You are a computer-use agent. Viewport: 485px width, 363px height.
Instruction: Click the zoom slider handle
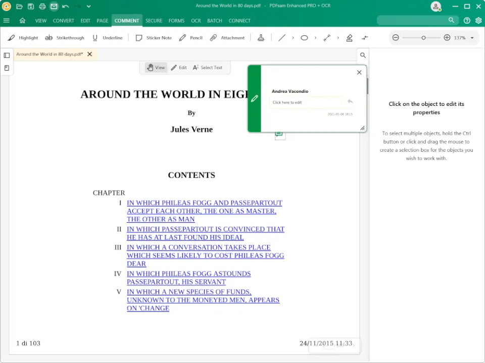pos(423,38)
